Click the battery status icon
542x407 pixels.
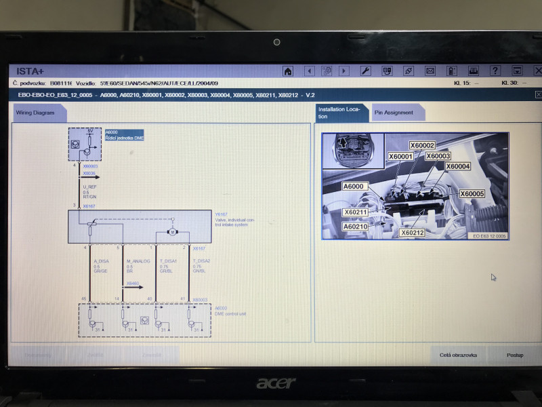click(452, 71)
